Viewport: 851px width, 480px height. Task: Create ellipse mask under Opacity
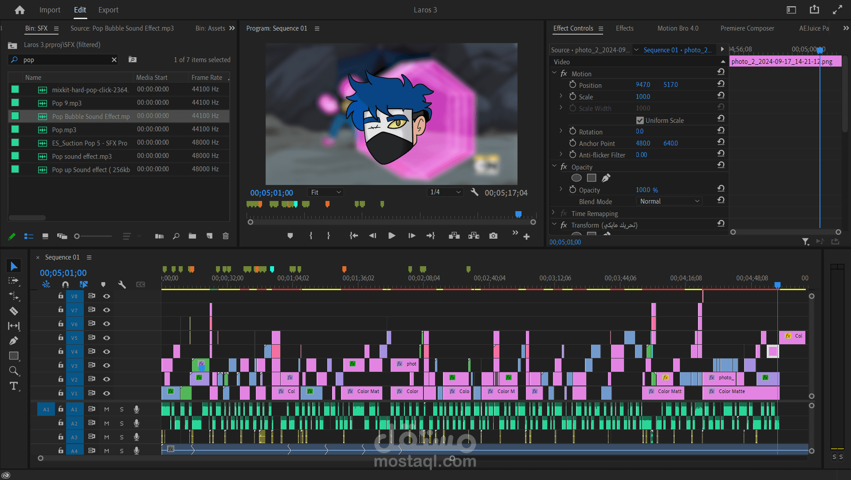tap(576, 178)
